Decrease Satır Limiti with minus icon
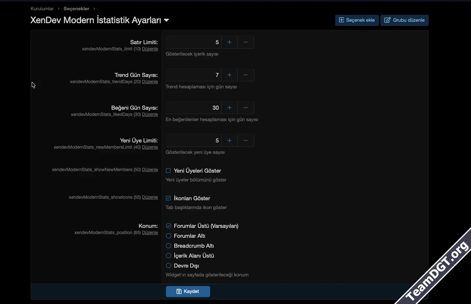The height and width of the screenshot is (304, 471). pos(246,42)
